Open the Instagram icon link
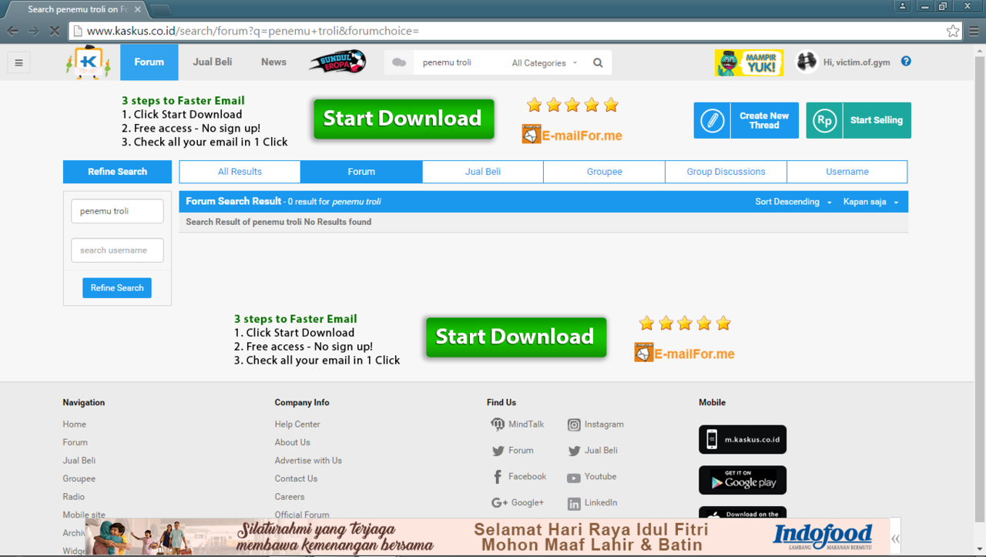 tap(574, 425)
